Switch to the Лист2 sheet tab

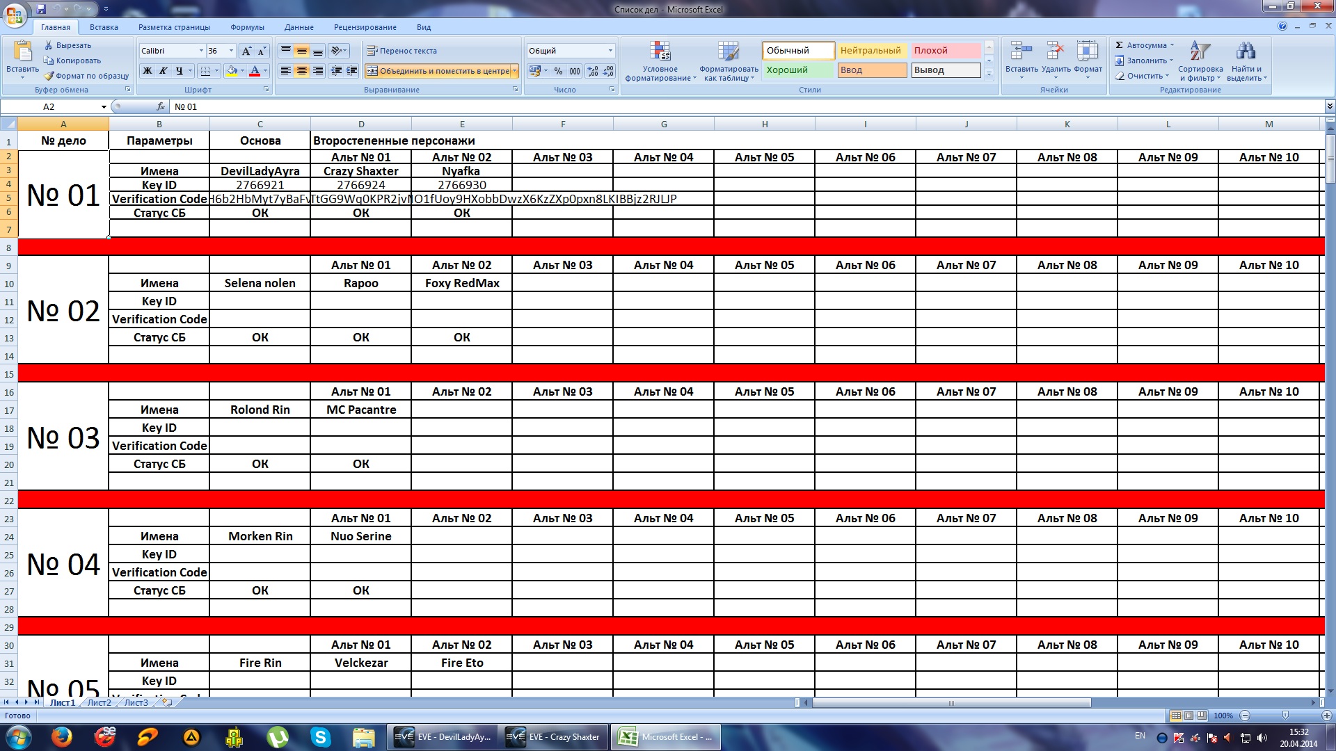point(99,702)
